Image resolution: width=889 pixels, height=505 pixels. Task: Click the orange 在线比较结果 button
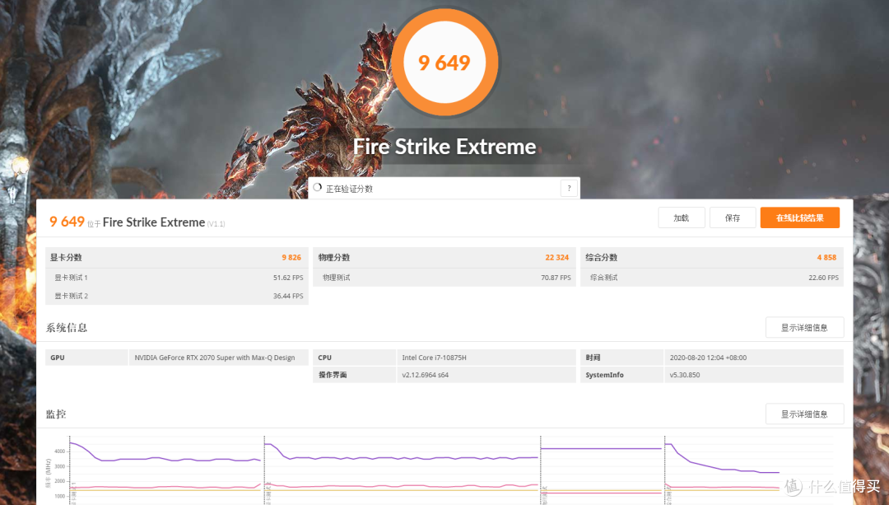click(800, 217)
